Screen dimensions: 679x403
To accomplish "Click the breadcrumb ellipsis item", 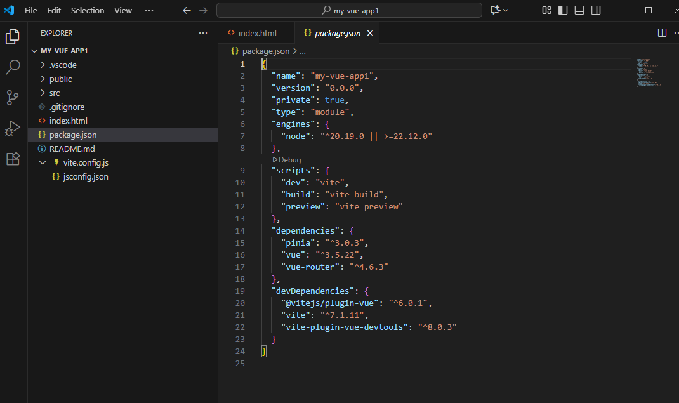I will (303, 51).
